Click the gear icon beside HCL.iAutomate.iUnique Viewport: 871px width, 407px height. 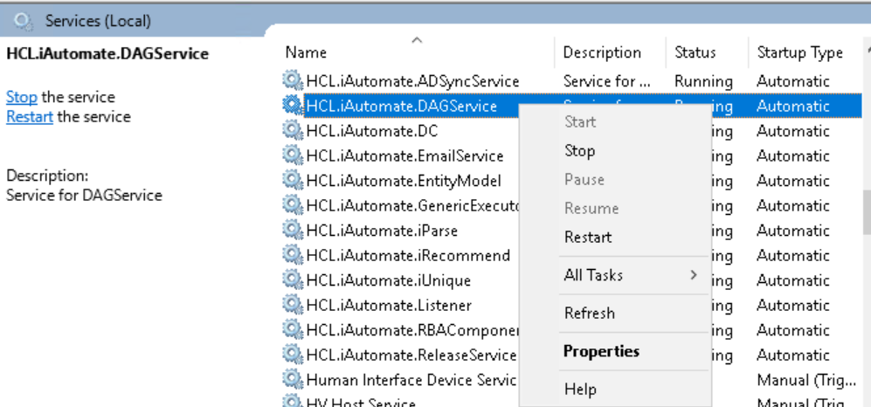[292, 280]
